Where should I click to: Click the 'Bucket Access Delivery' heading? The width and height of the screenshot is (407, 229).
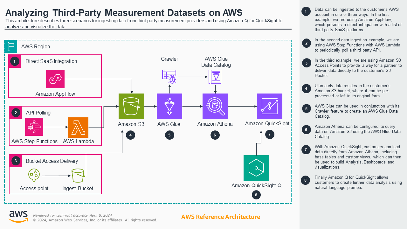52,161
